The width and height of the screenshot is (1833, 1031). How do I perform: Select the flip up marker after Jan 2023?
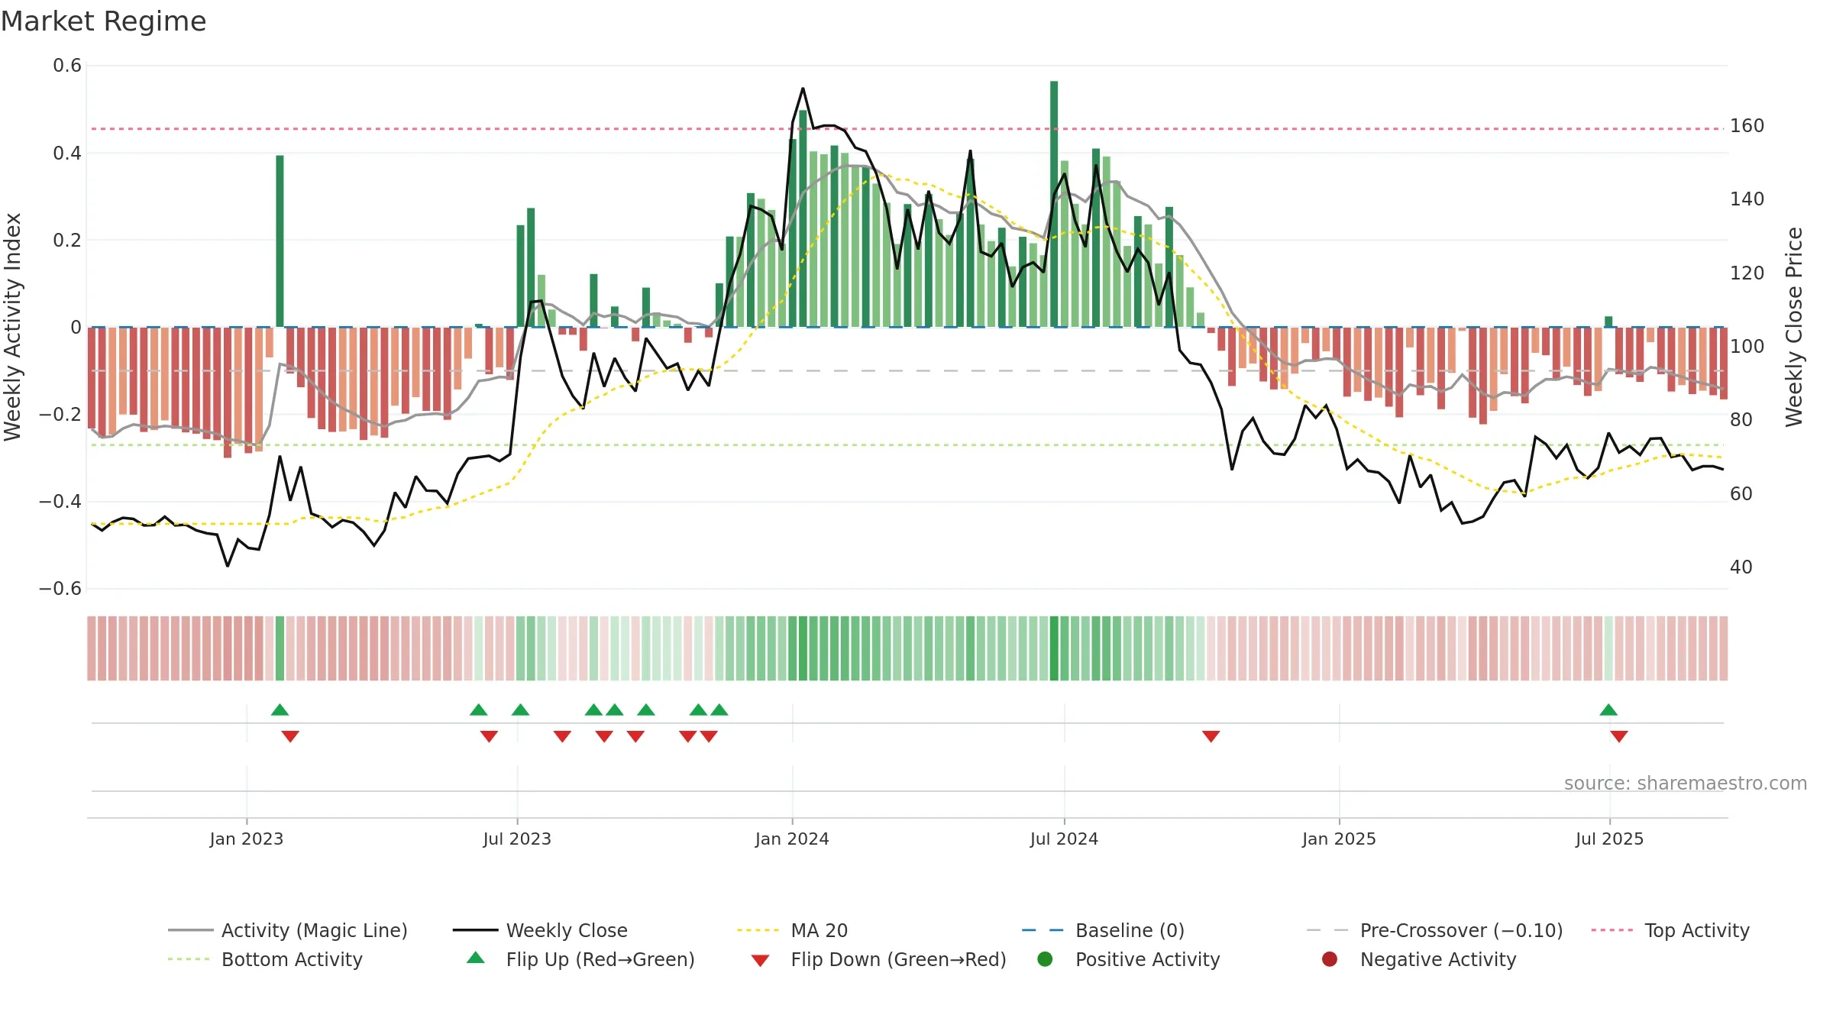tap(280, 709)
